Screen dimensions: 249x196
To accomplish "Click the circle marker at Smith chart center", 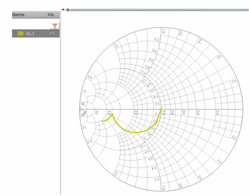I will coord(161,110).
